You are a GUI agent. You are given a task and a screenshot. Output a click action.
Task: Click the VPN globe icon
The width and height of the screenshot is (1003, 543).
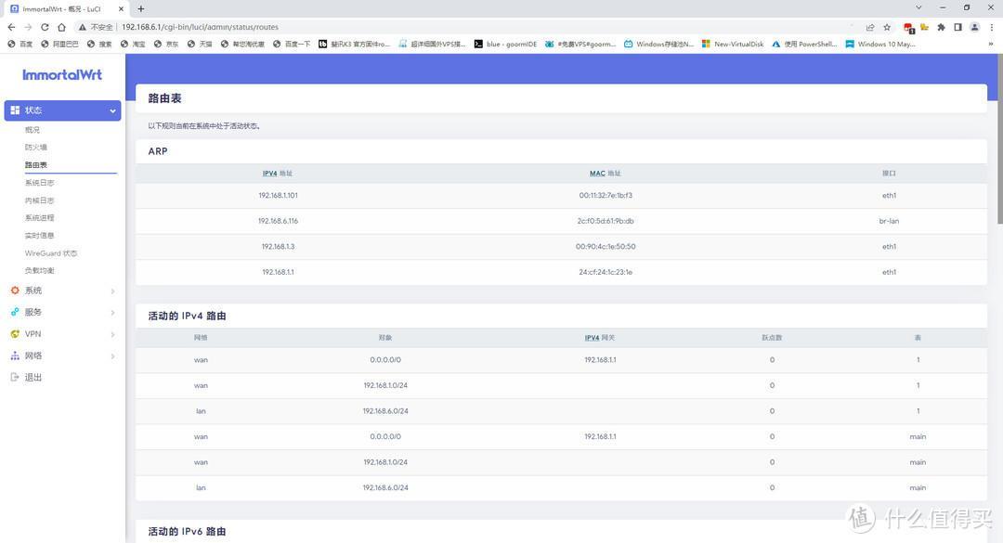pos(15,334)
